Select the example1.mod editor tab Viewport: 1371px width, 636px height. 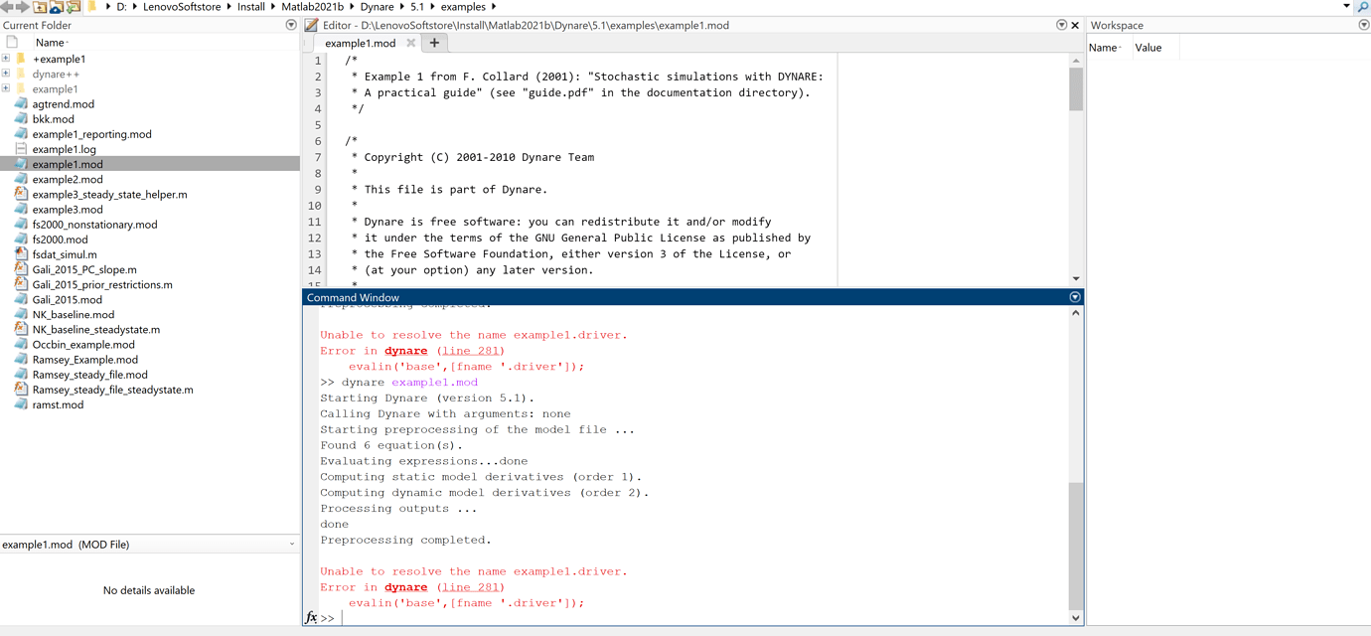pos(360,43)
